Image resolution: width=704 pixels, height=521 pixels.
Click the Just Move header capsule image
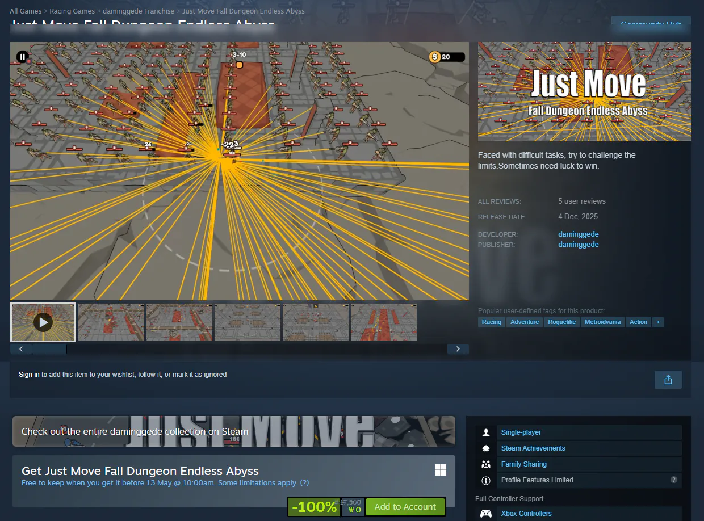point(584,91)
